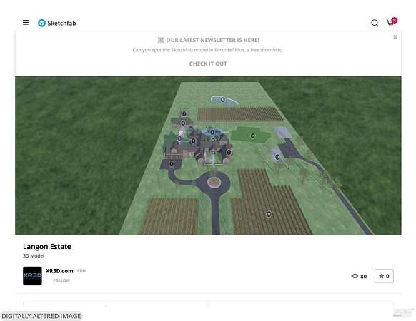Follow the CHECK IT OUT link
The height and width of the screenshot is (321, 416).
pyautogui.click(x=208, y=63)
